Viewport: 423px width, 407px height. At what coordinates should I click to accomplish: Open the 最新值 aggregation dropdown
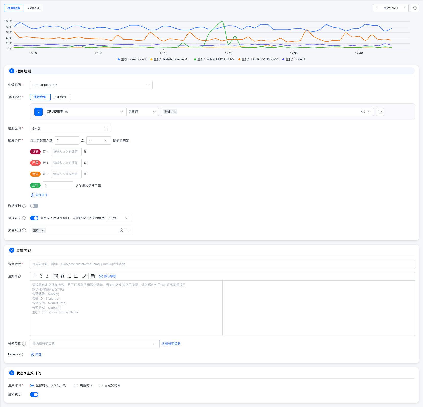click(x=143, y=112)
